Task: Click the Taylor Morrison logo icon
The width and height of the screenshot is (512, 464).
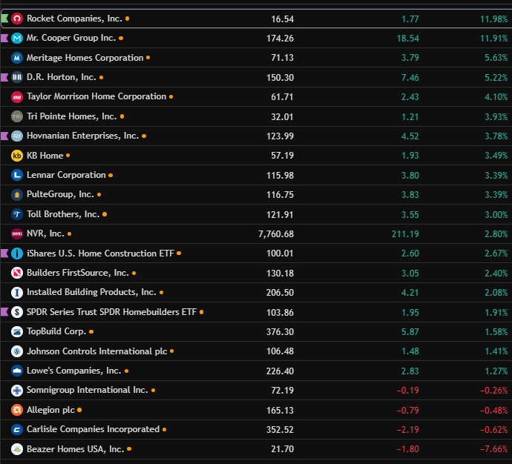Action: coord(17,96)
